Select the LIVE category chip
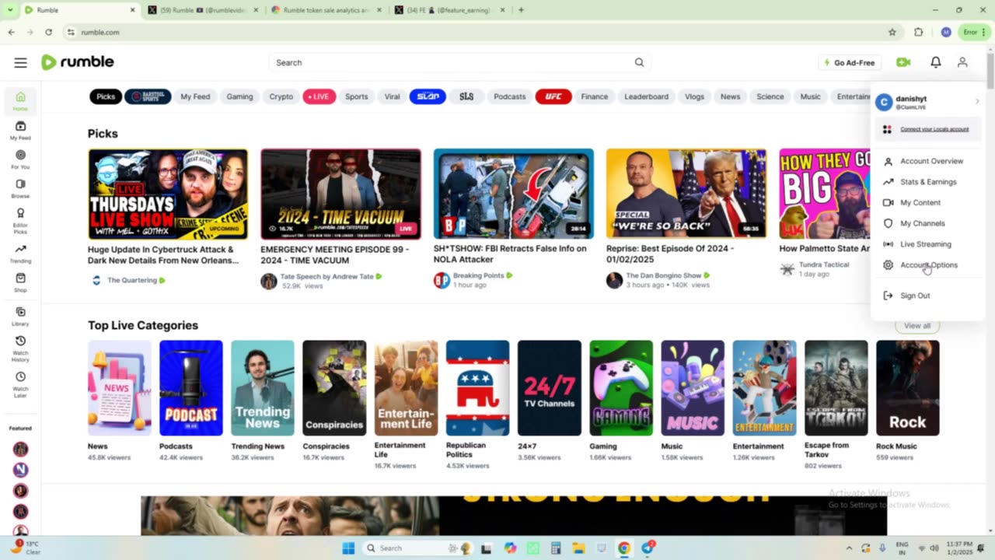995x560 pixels. click(319, 96)
